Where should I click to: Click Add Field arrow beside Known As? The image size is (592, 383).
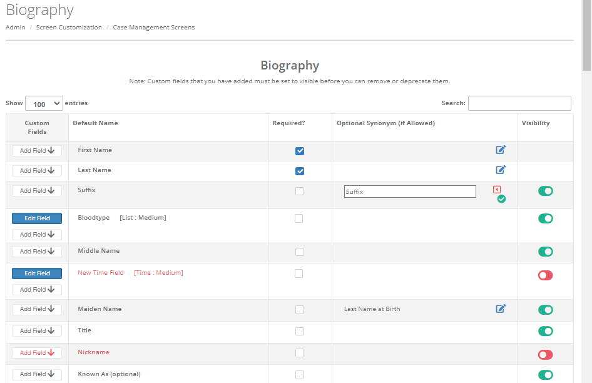click(x=36, y=374)
